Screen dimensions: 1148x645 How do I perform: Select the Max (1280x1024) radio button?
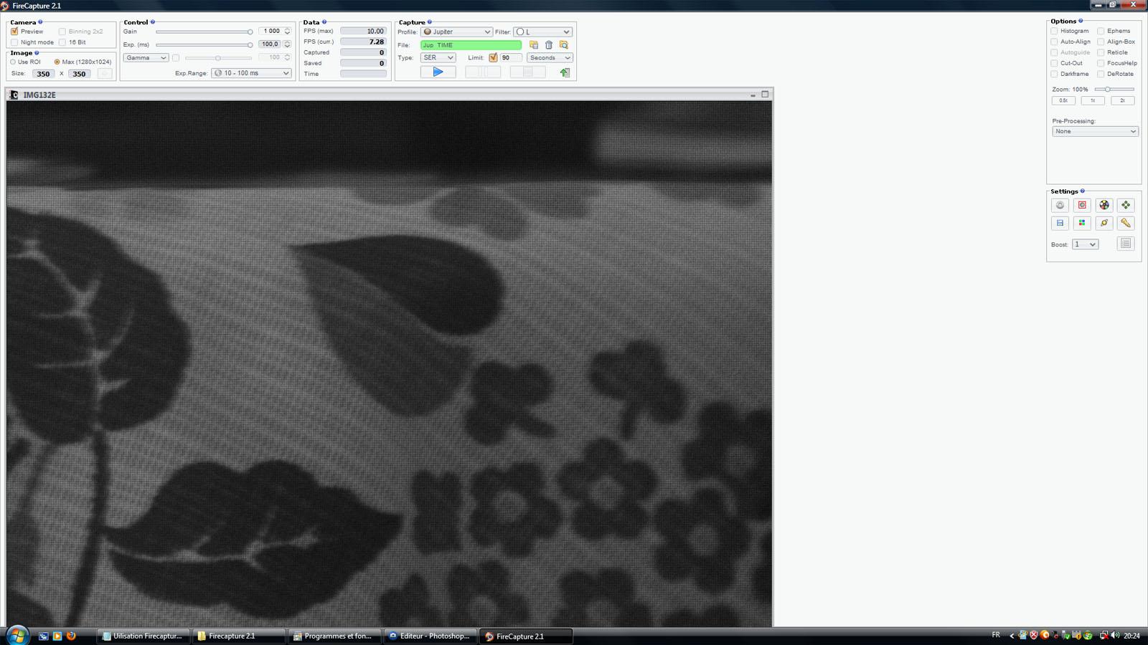57,62
